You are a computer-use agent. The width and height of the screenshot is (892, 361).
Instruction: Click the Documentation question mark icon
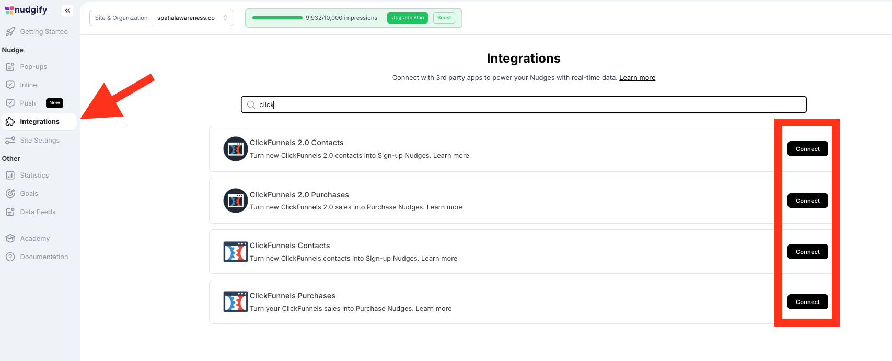tap(10, 257)
